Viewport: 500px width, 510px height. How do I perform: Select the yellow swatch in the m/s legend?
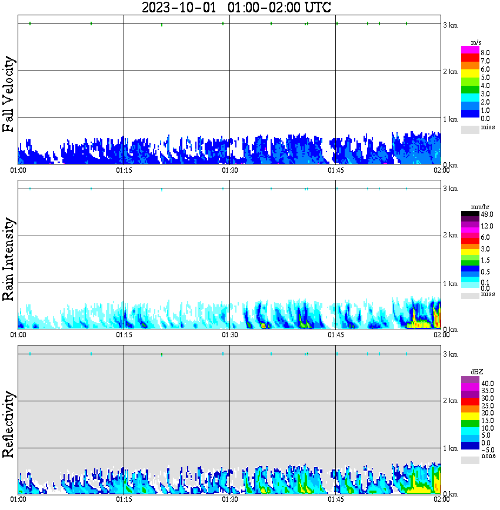tap(470, 74)
